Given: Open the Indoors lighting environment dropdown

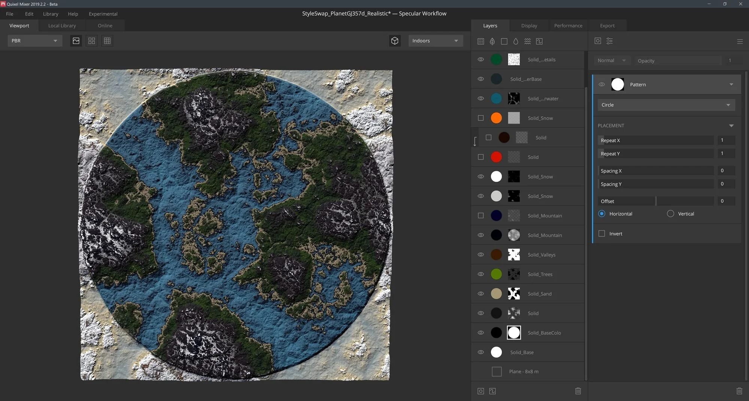Looking at the screenshot, I should pos(435,41).
